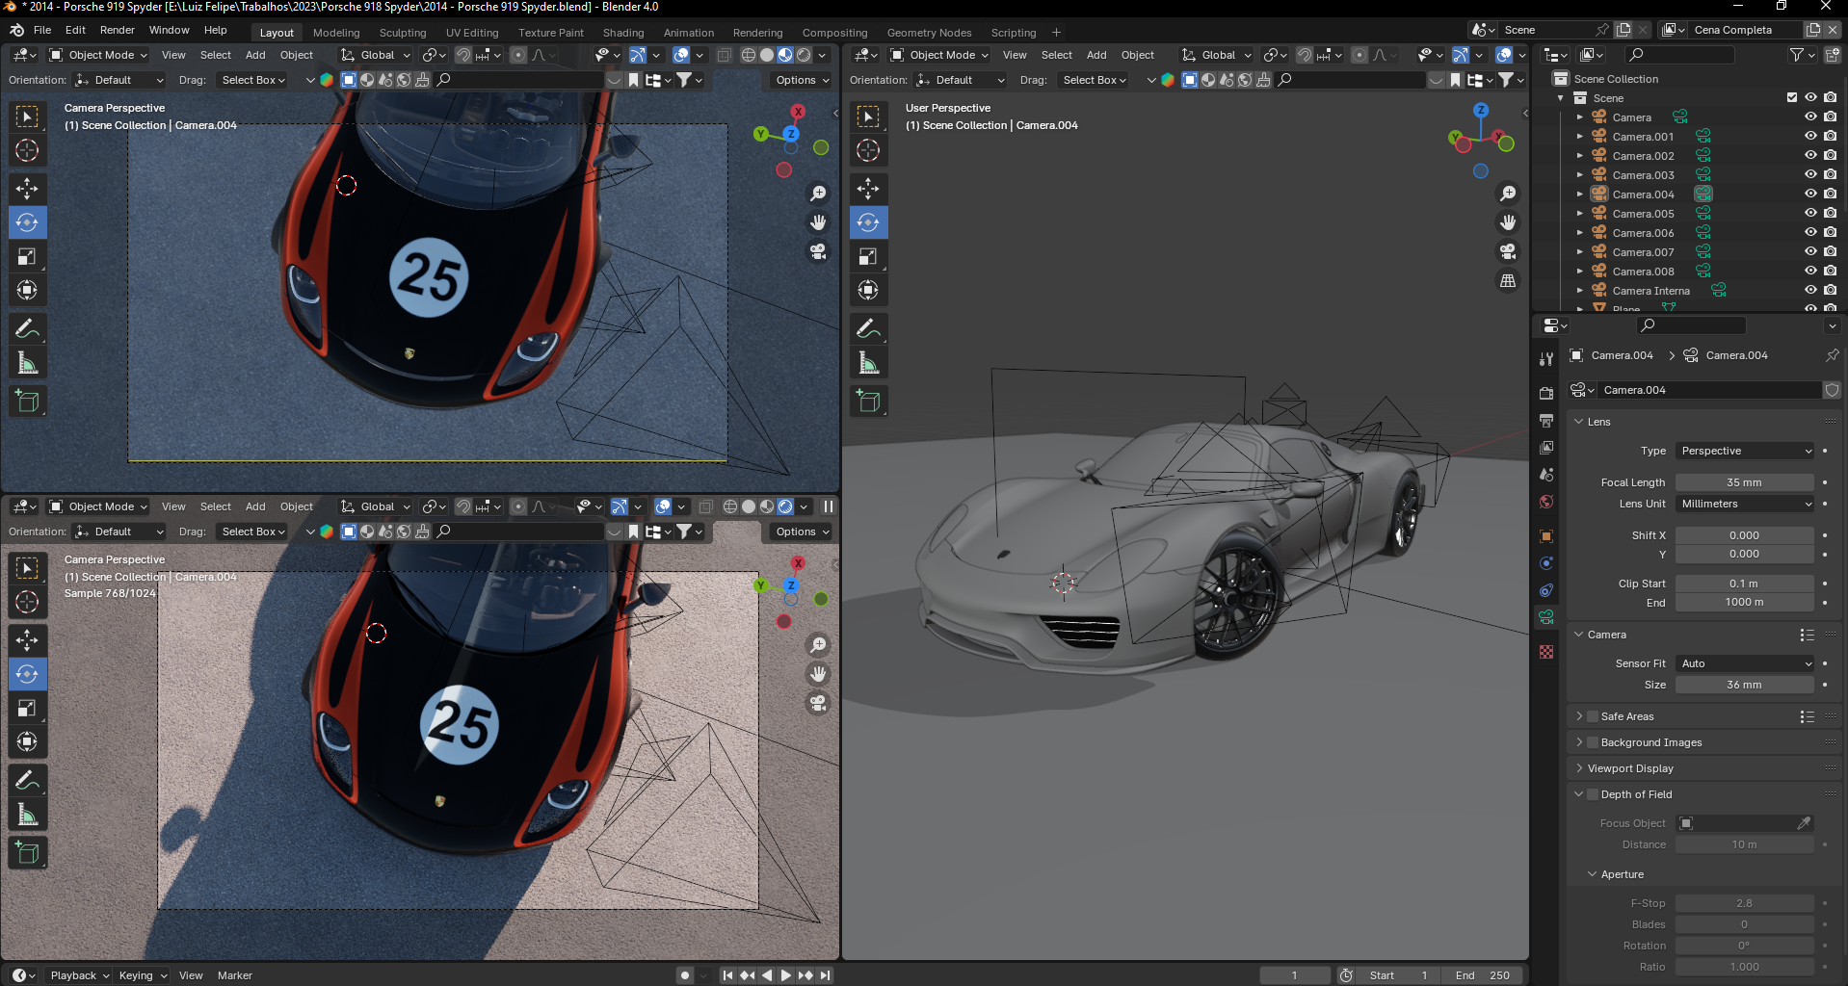Toggle Scene collection exclude checkbox

[x=1792, y=97]
